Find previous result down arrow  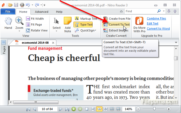point(169,11)
